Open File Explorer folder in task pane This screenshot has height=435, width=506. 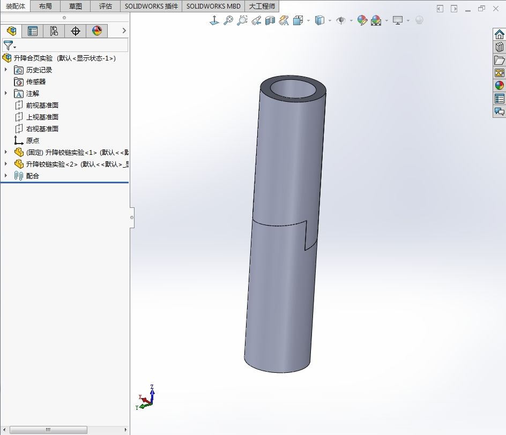pyautogui.click(x=499, y=60)
